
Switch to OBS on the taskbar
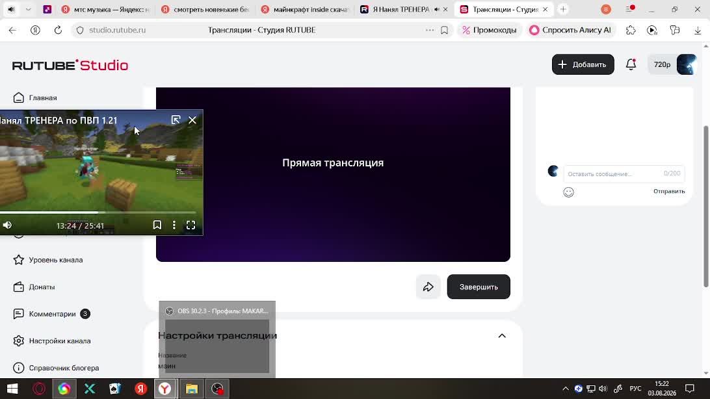(x=217, y=389)
